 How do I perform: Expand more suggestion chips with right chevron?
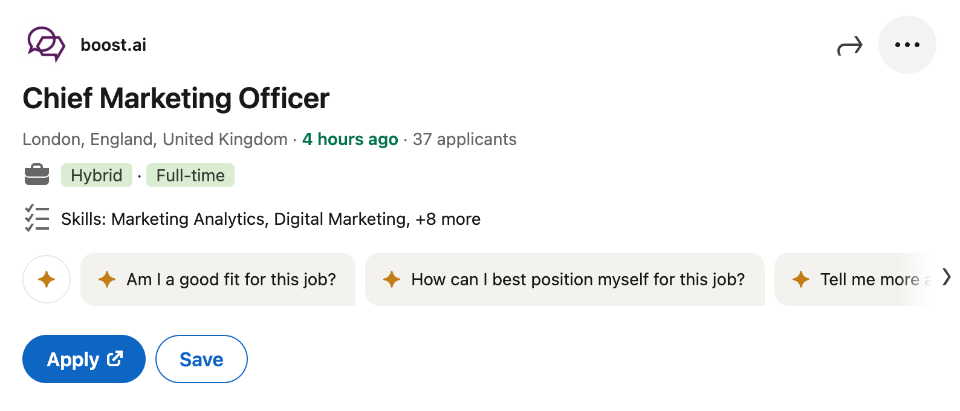coord(945,278)
